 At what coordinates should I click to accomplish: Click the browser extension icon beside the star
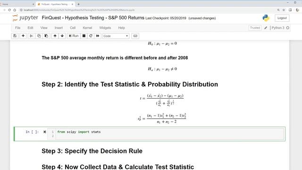point(290,10)
